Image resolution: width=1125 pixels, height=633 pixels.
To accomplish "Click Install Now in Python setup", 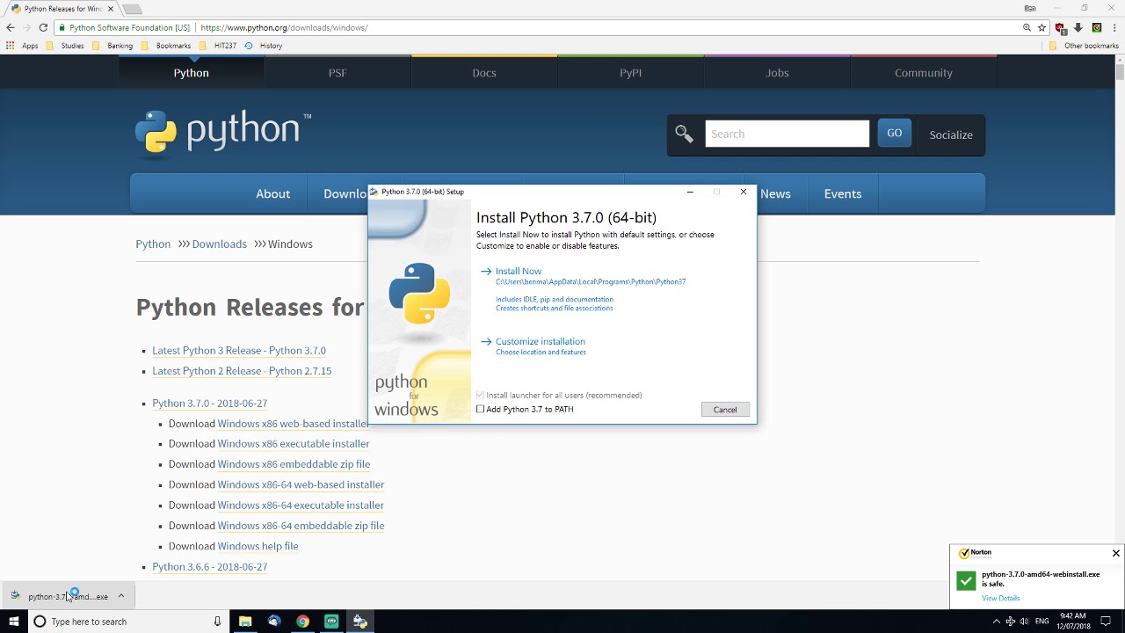I will (519, 272).
